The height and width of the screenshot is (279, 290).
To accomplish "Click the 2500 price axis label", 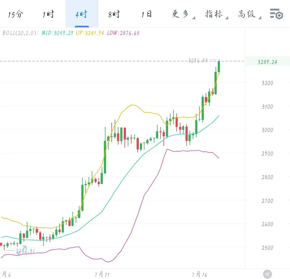I will click(x=267, y=248).
